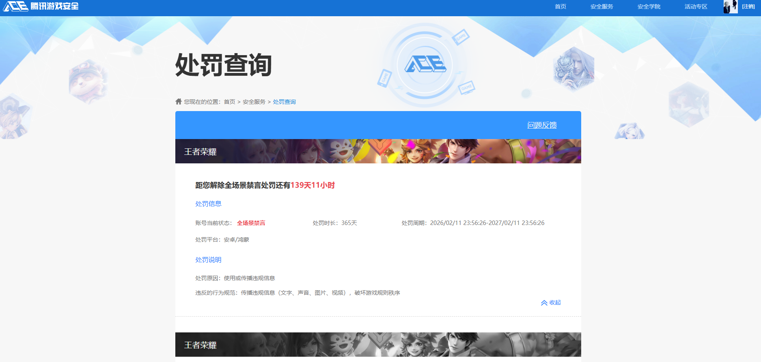Click the circular ACE emblem in the header
Screen dimensions: 761x362
click(425, 64)
